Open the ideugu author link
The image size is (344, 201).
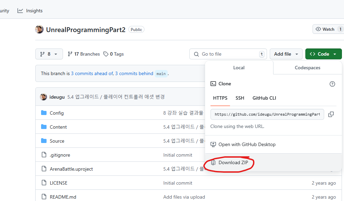57,97
